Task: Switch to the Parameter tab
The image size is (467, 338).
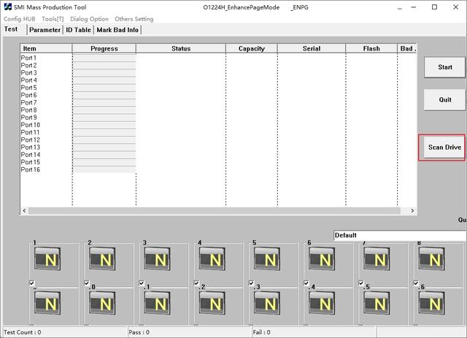Action: click(x=45, y=30)
